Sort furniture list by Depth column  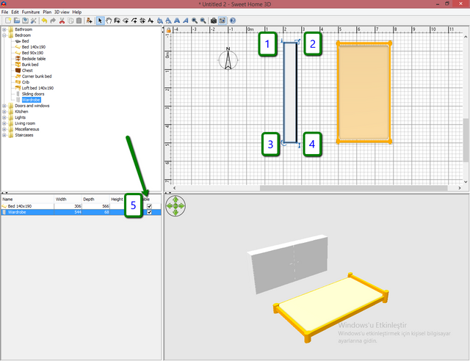click(x=95, y=200)
